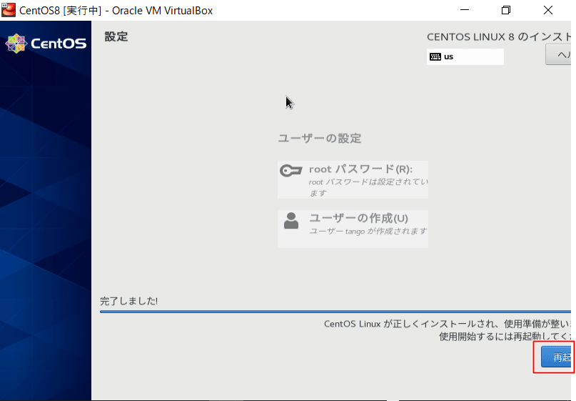The image size is (576, 401).
Task: Restore down the VirtualBox window
Action: [x=506, y=10]
